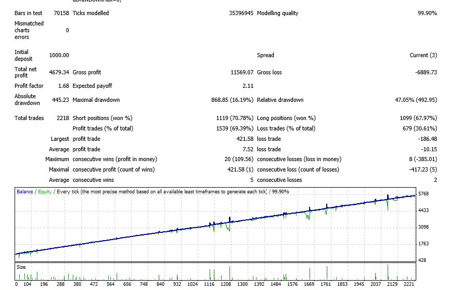461x290 pixels.
Task: Click the Equity legend label on chart
Action: point(45,192)
